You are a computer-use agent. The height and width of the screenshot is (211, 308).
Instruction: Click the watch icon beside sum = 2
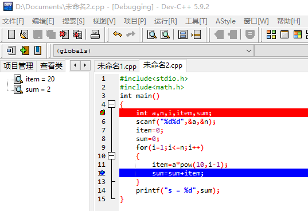18,89
